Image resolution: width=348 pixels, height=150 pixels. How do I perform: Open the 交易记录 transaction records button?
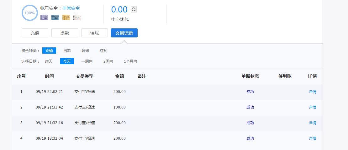124,33
